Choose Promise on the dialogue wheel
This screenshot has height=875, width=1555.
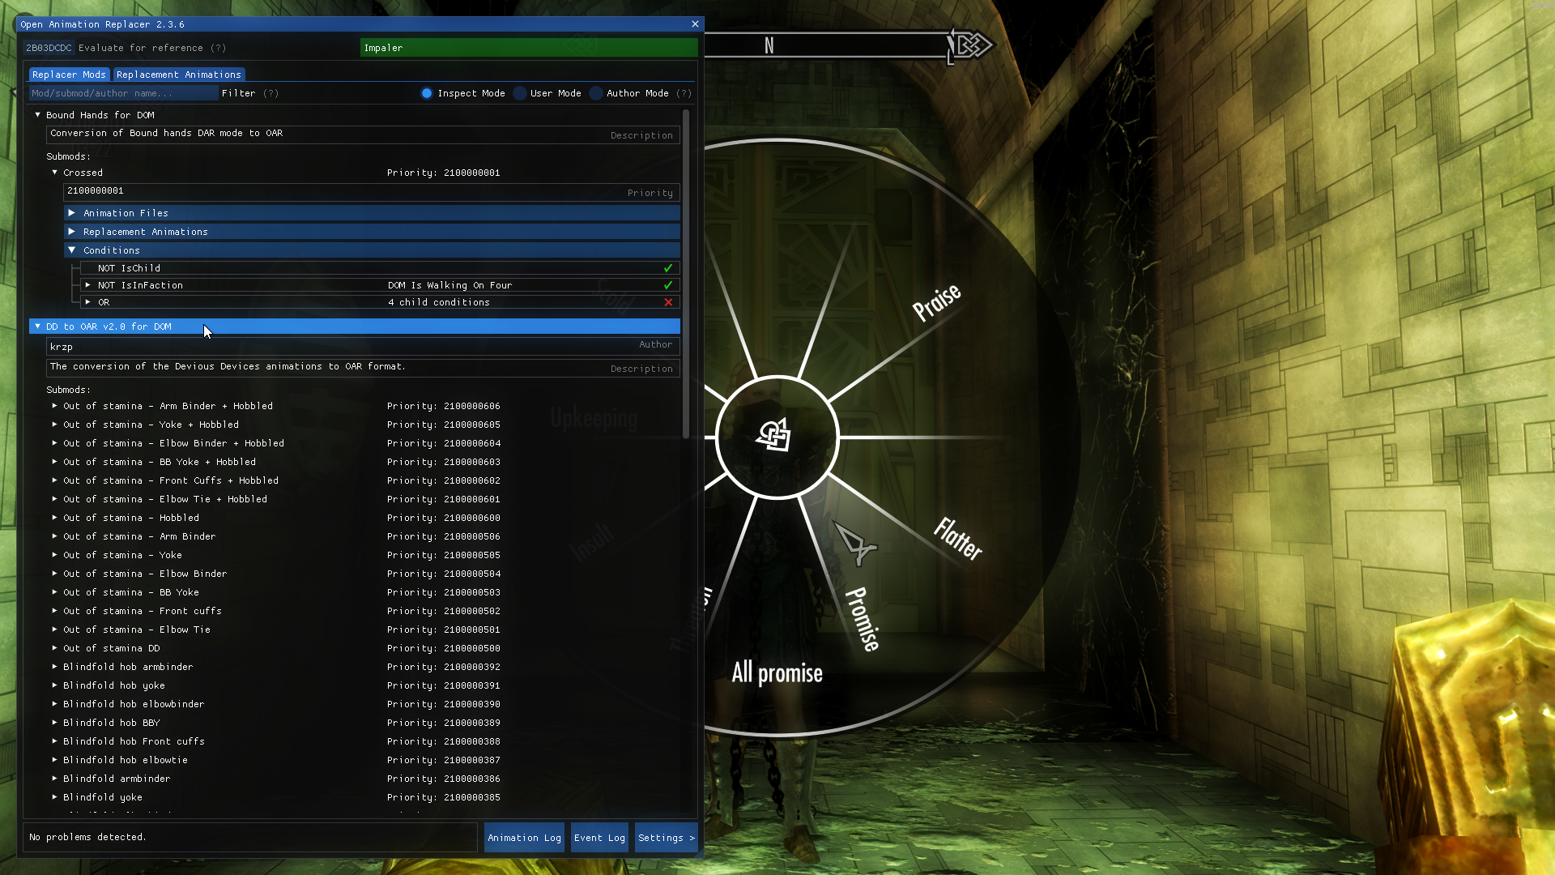(863, 619)
